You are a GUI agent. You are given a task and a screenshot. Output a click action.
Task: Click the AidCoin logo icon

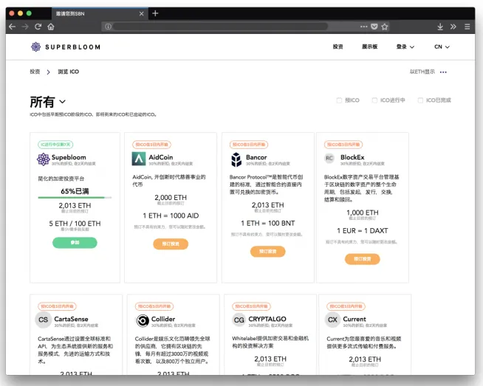[x=139, y=159]
